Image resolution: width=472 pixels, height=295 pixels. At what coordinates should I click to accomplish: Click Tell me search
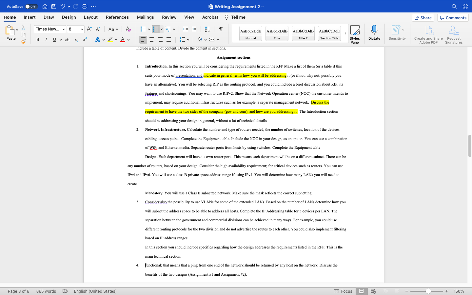[x=235, y=17]
